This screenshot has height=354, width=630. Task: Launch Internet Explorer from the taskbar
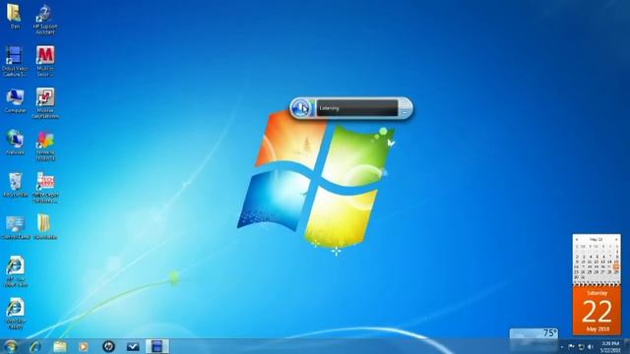pos(35,346)
